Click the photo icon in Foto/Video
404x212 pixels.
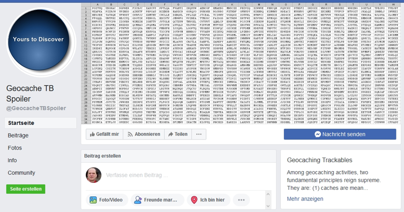[x=93, y=200]
